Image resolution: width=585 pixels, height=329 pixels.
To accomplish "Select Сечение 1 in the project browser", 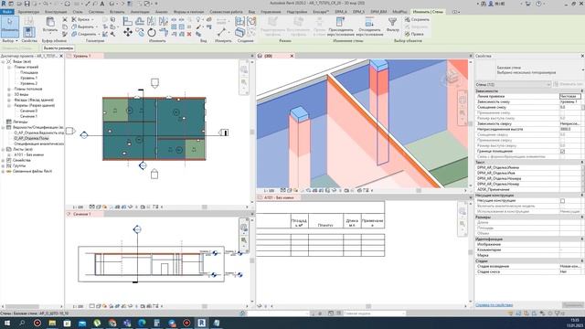I will point(28,116).
